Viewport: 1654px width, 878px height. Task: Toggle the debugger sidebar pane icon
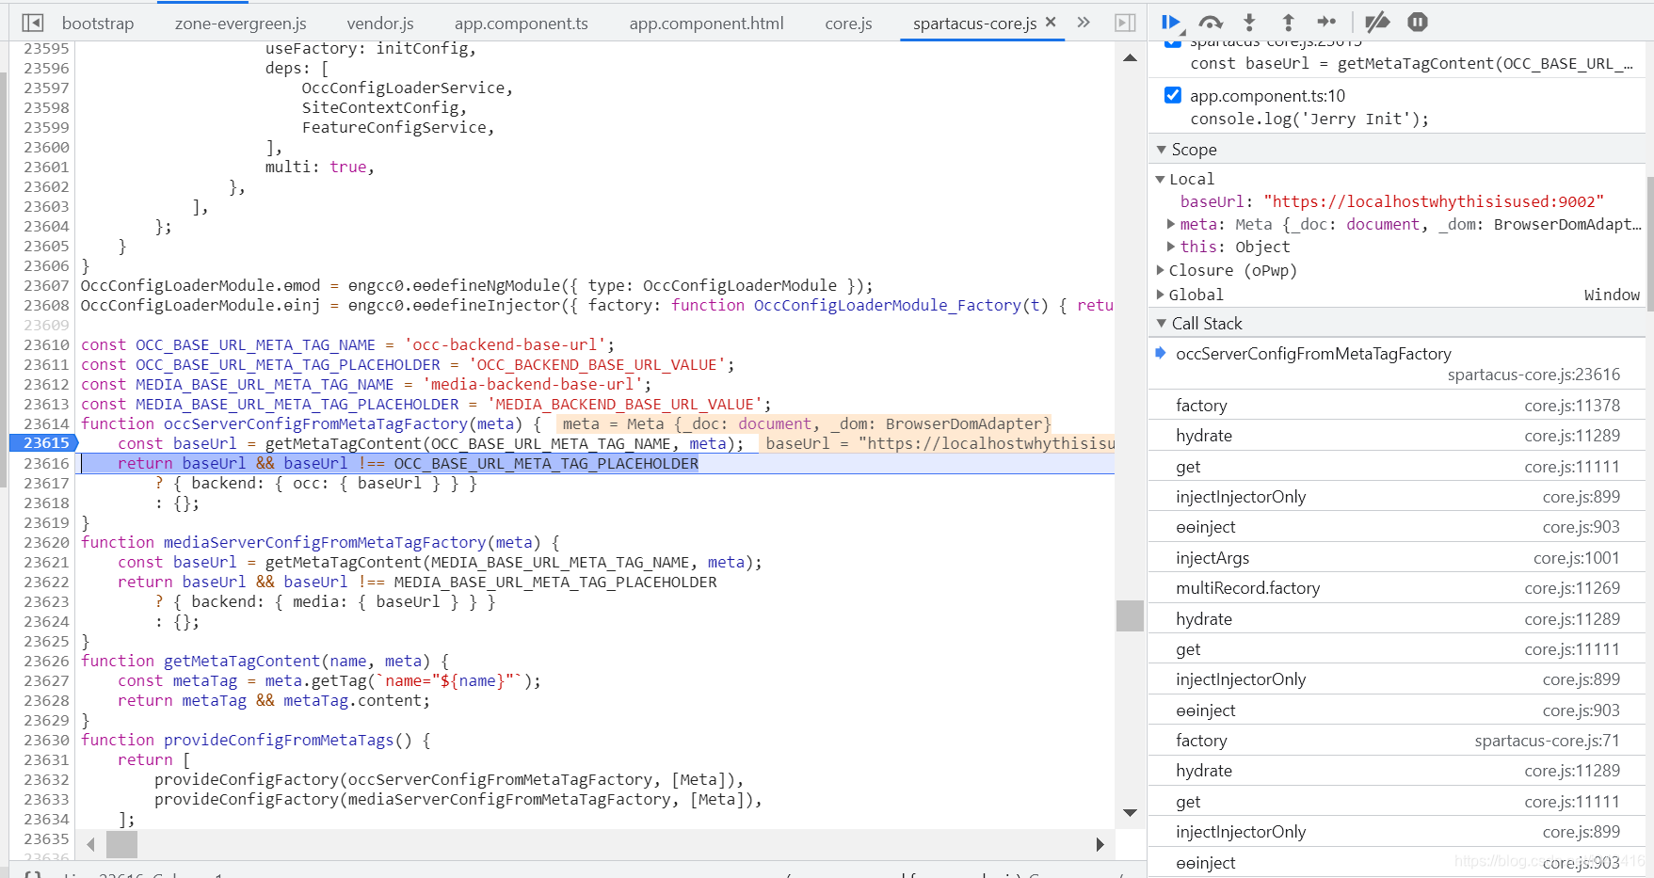(1125, 23)
